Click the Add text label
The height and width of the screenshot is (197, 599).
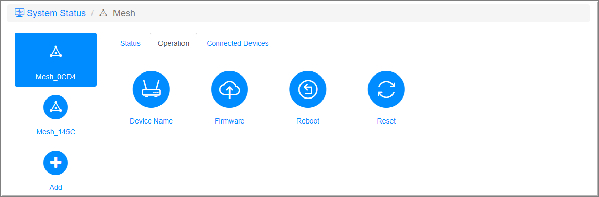56,187
